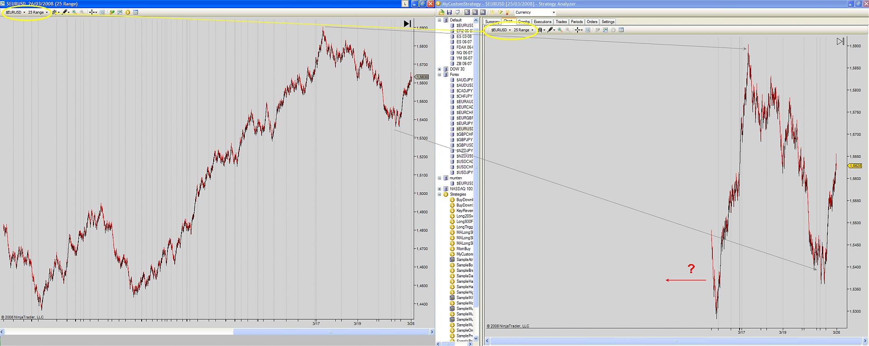Screen dimensions: 869x346
Task: Click the Open folder icon in Strategy Analyzer
Action: 441,12
